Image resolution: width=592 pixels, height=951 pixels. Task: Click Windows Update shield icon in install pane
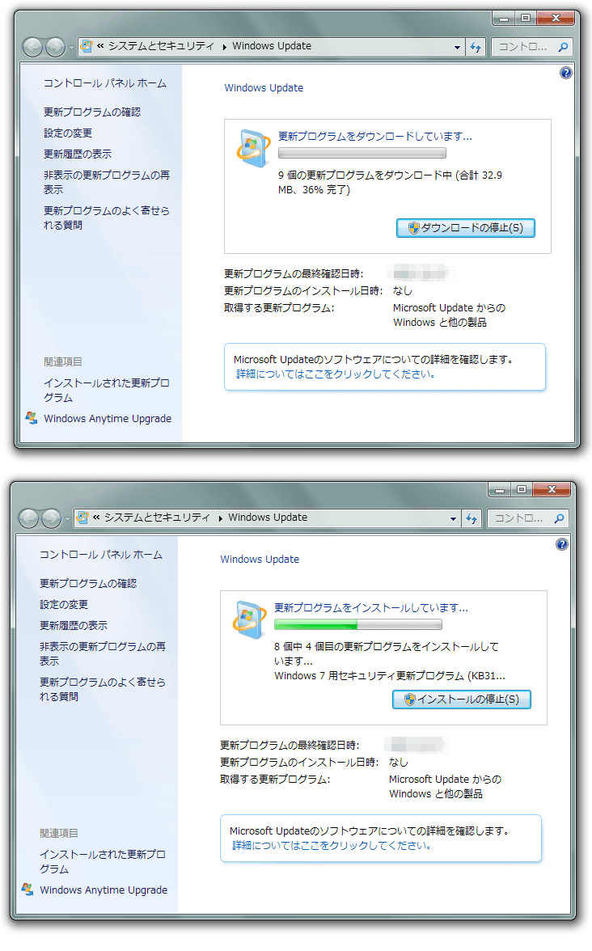point(249,619)
